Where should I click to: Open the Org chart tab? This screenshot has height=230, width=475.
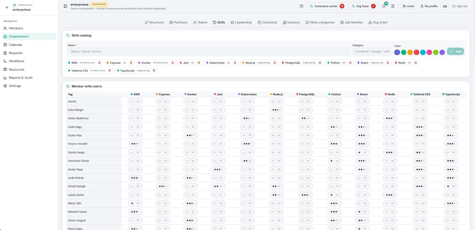[378, 22]
